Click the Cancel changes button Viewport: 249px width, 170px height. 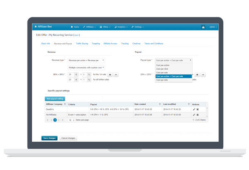click(x=68, y=138)
